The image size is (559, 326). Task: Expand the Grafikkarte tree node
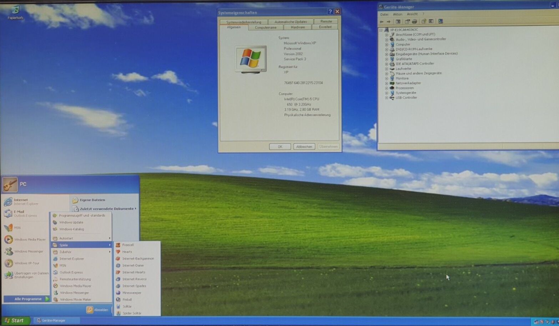(387, 59)
